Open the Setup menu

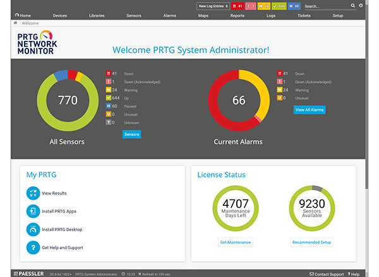coord(338,15)
